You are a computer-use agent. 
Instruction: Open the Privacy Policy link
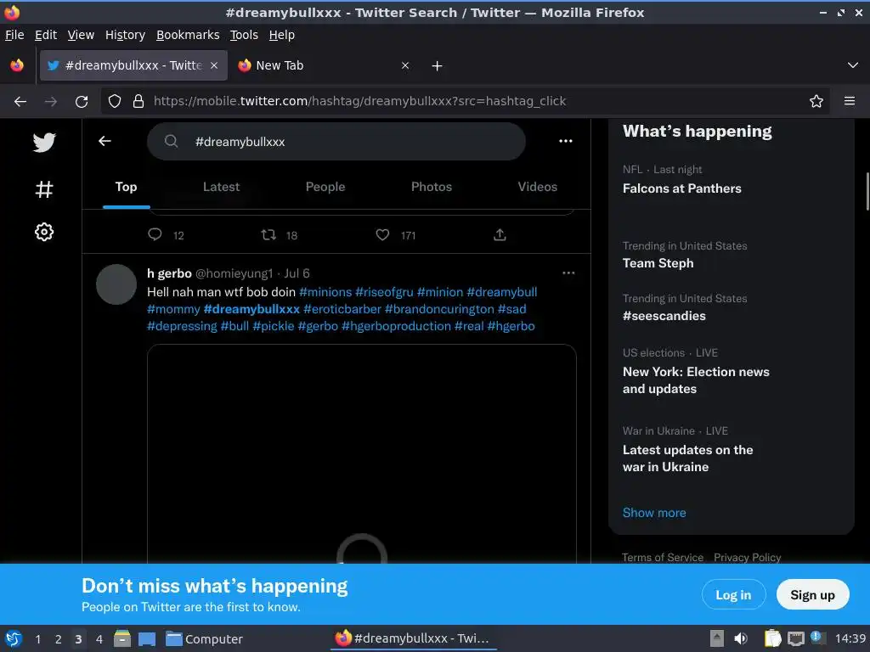(748, 557)
